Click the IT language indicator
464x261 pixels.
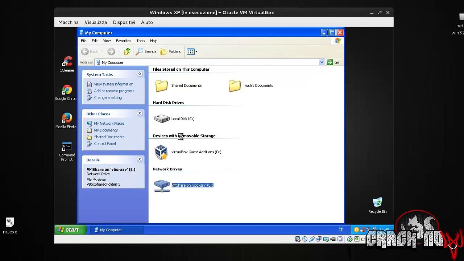click(x=341, y=230)
